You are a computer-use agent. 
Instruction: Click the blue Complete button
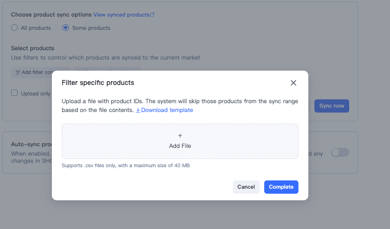[281, 187]
